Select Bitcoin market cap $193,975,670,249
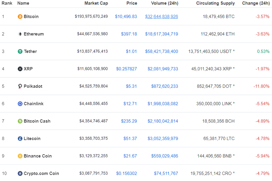This screenshot has width=272, height=181. pyautogui.click(x=91, y=17)
